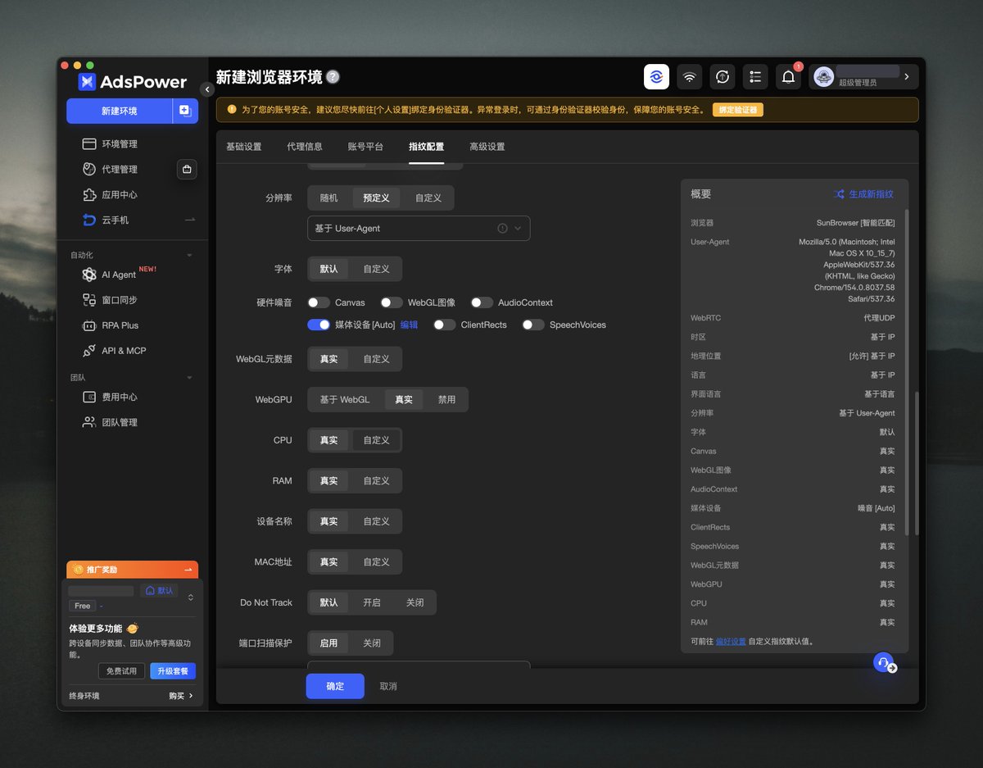983x768 pixels.
Task: Click the Wi-Fi network icon in the header
Action: pos(690,77)
